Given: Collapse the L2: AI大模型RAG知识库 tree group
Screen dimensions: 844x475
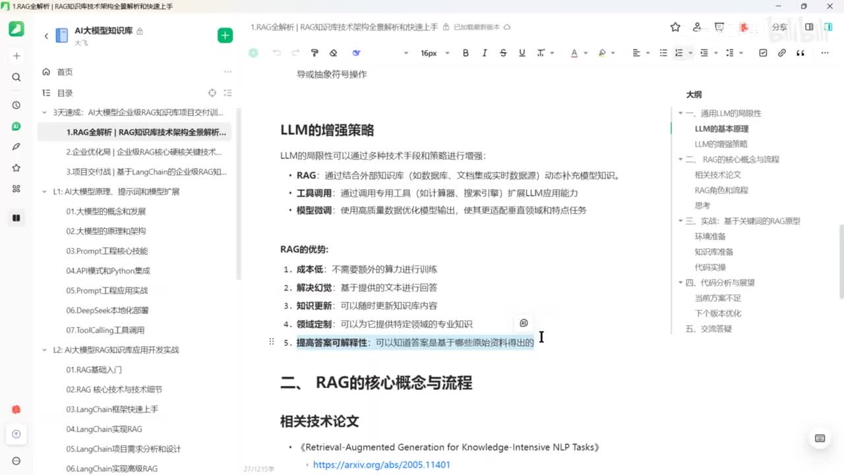Looking at the screenshot, I should coord(44,350).
